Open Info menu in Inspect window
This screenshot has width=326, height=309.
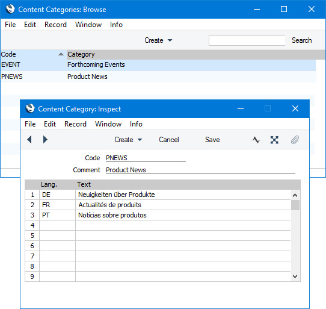(x=136, y=124)
